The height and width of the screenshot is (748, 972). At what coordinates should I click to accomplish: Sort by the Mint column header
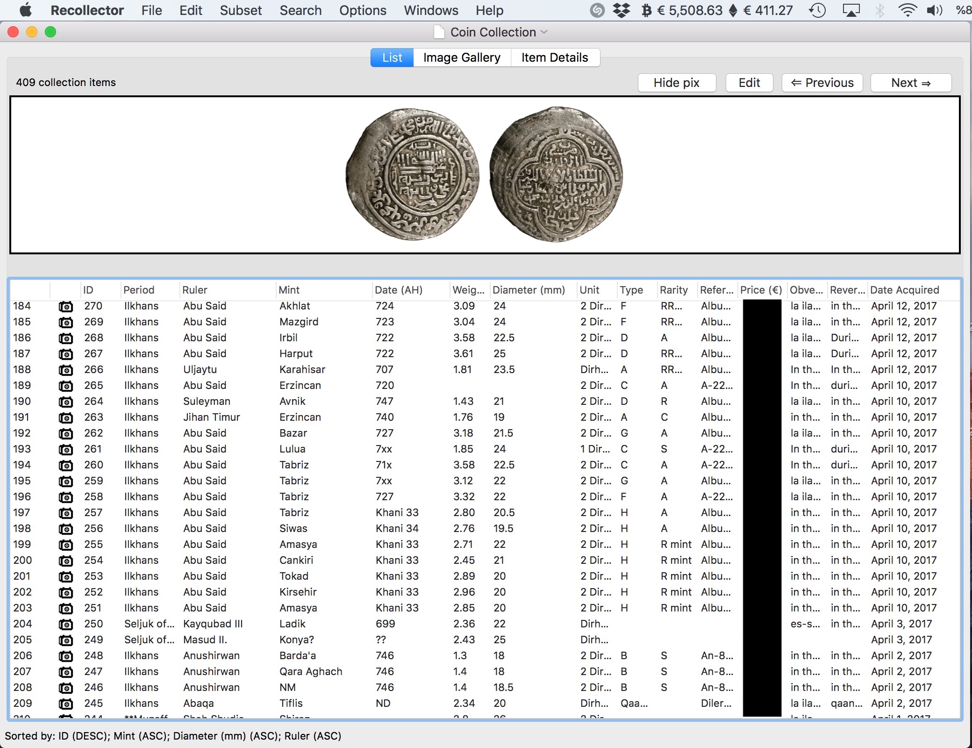point(324,290)
